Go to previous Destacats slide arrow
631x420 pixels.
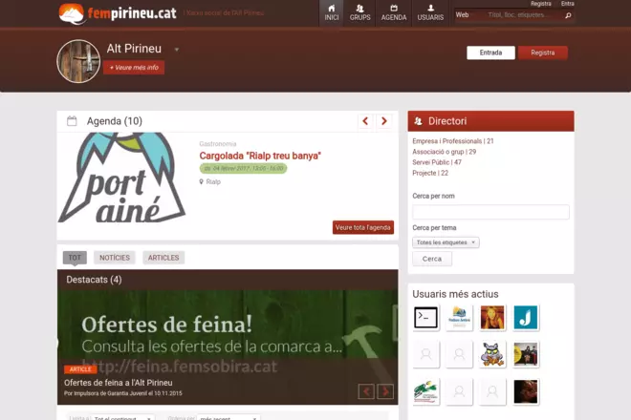click(366, 391)
